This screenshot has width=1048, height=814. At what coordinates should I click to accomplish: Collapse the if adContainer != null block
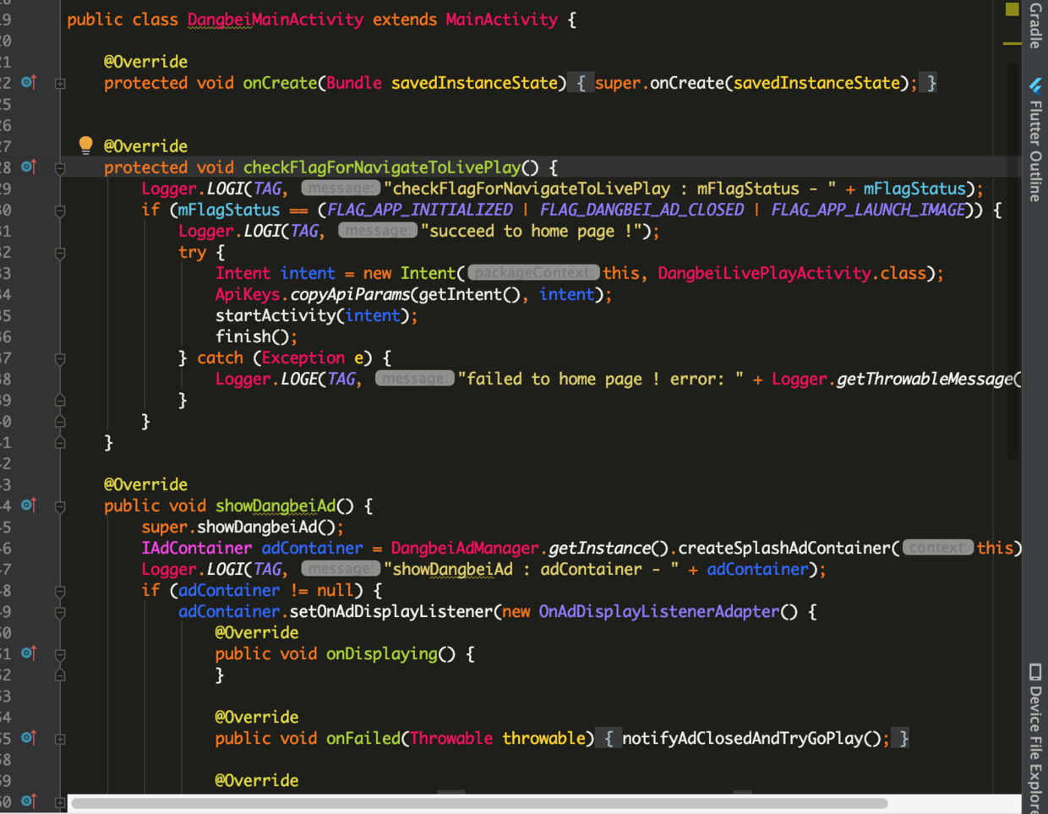click(60, 591)
